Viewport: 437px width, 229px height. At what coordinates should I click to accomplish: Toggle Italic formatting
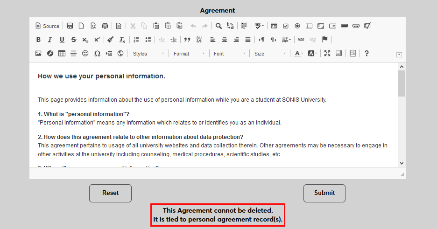[x=50, y=40]
